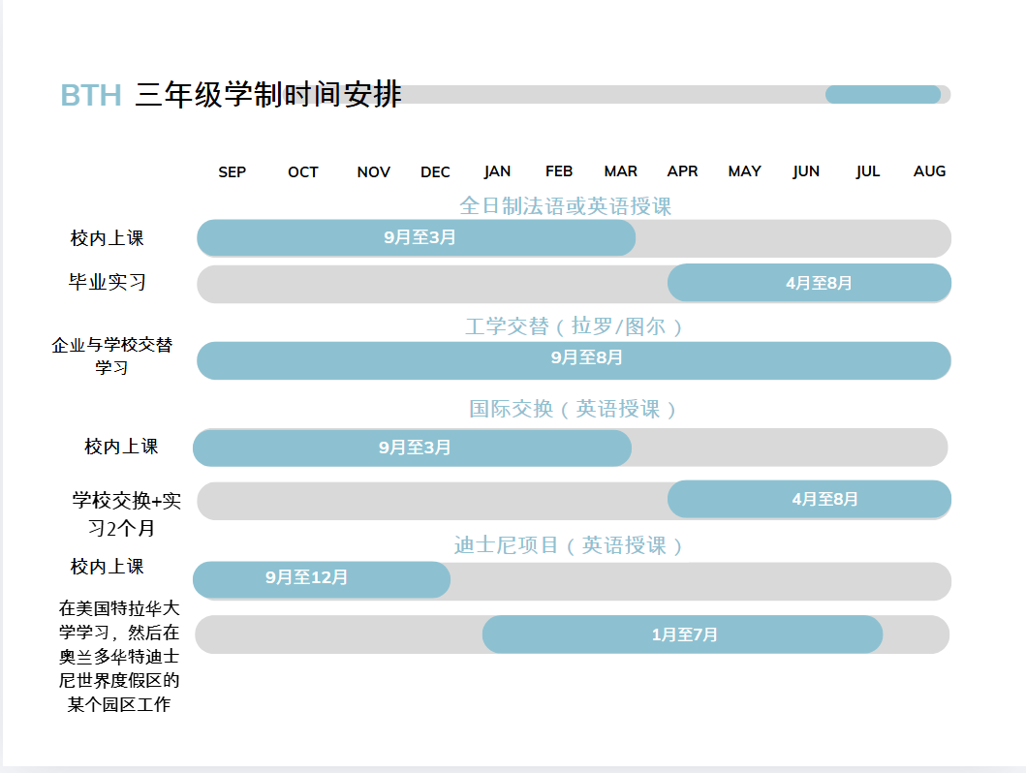Viewport: 1026px width, 773px height.
Task: Select the AUG month label
Action: pyautogui.click(x=929, y=171)
